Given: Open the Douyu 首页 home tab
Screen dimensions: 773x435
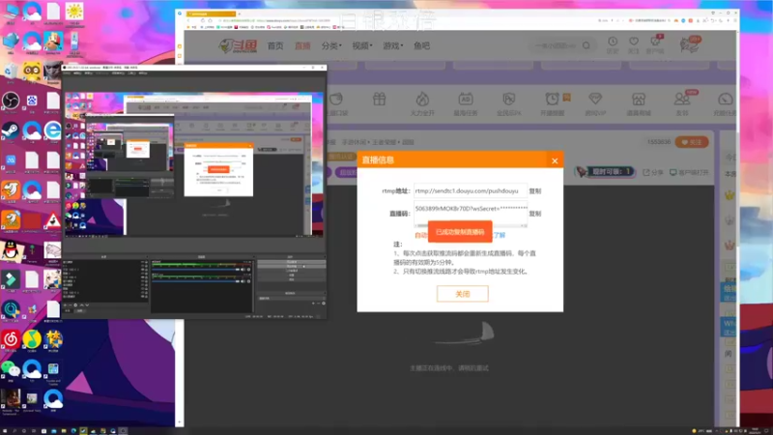Looking at the screenshot, I should point(275,45).
